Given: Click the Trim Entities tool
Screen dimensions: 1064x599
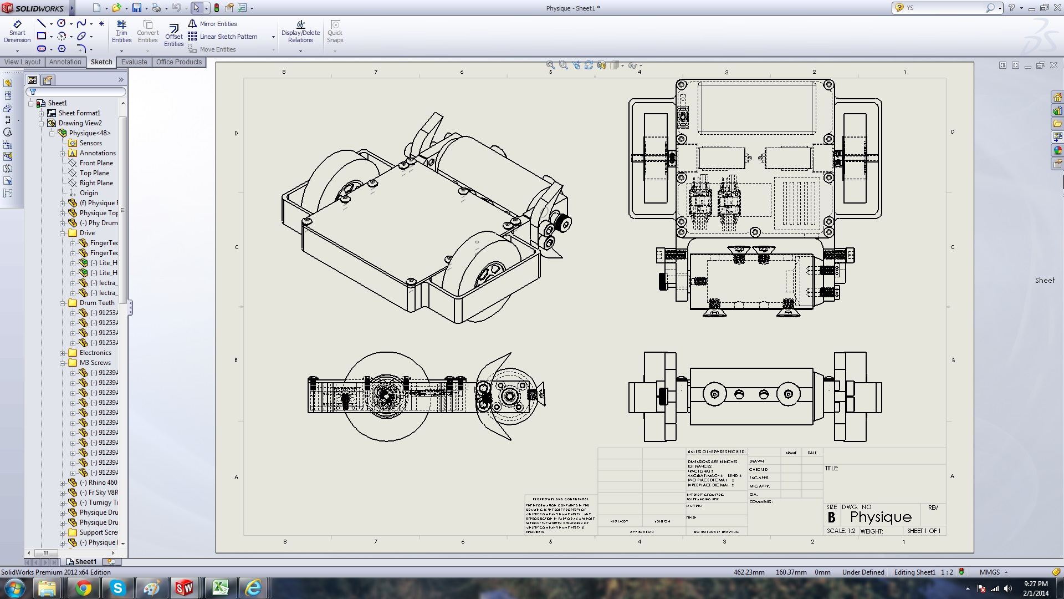Looking at the screenshot, I should pos(121,31).
